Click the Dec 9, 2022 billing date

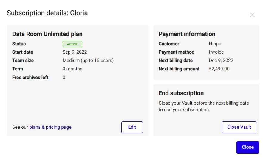[x=221, y=61]
